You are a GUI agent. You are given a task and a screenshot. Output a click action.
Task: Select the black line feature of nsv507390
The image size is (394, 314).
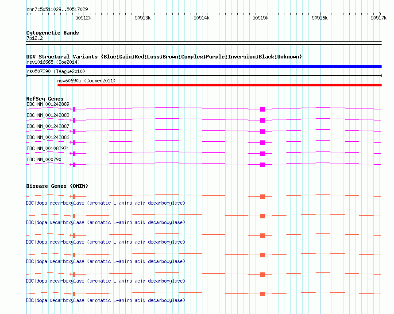(x=204, y=75)
